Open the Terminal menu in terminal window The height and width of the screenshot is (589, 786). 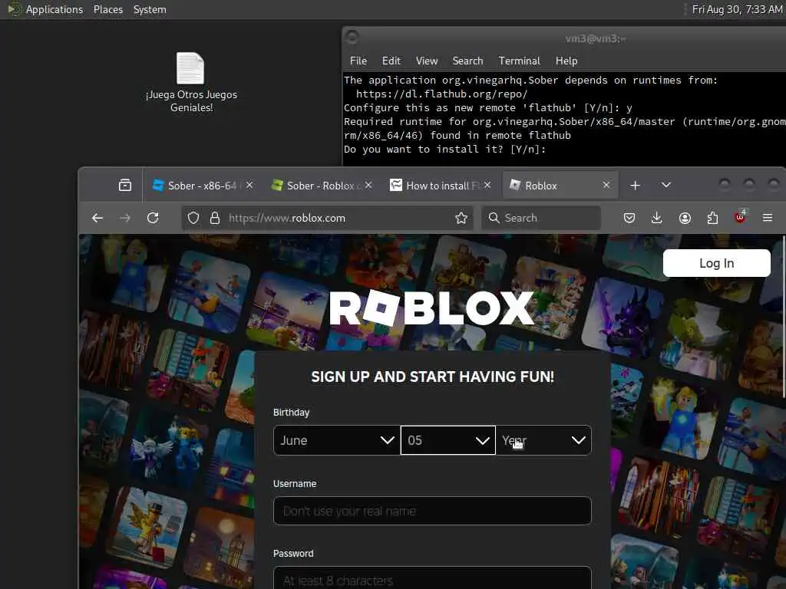tap(520, 61)
